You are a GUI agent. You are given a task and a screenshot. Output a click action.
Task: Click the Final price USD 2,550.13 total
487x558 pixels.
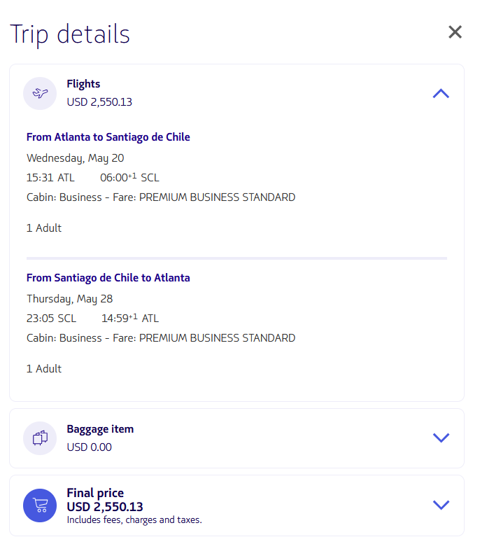point(104,506)
